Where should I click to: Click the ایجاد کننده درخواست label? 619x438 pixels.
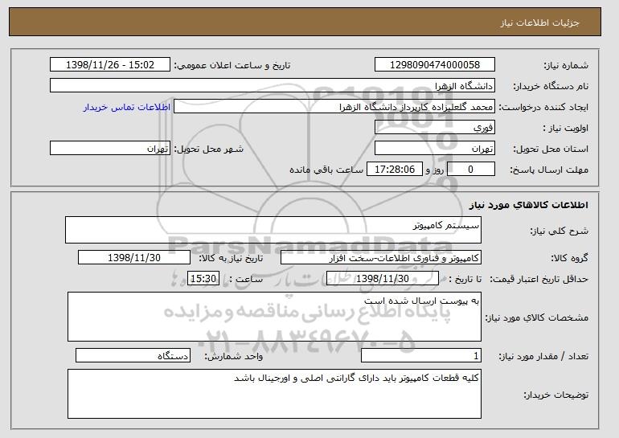pyautogui.click(x=543, y=107)
